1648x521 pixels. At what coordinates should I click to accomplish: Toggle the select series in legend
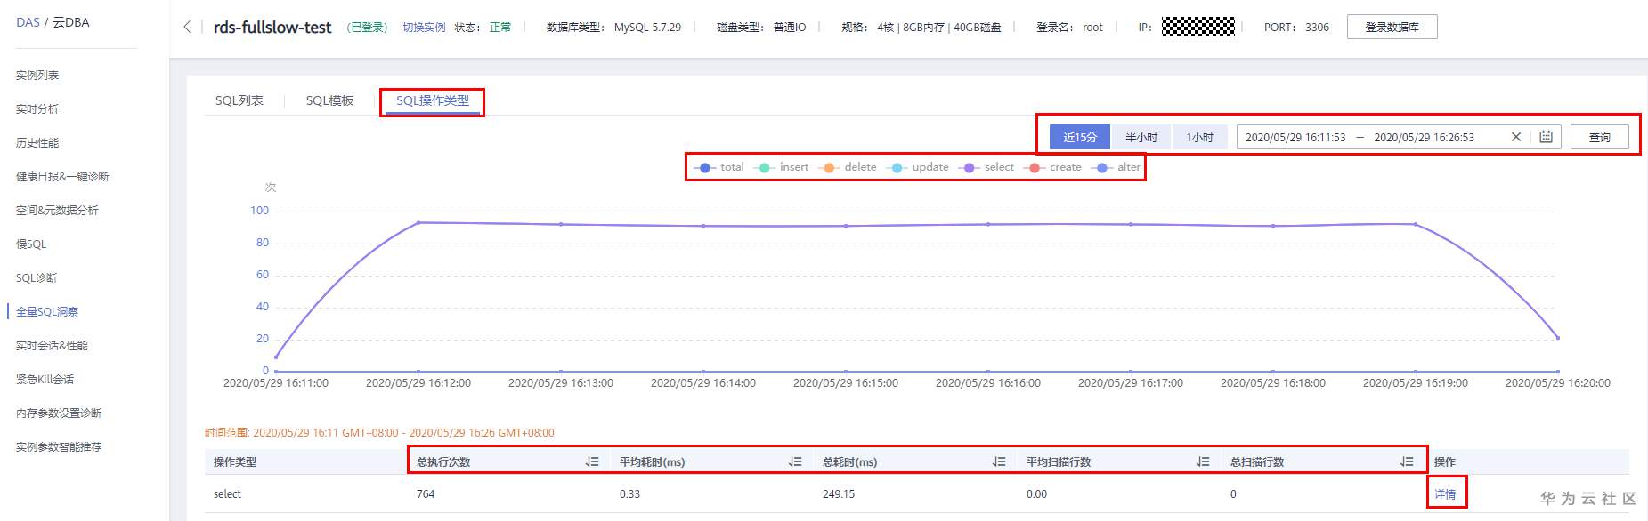pos(986,167)
